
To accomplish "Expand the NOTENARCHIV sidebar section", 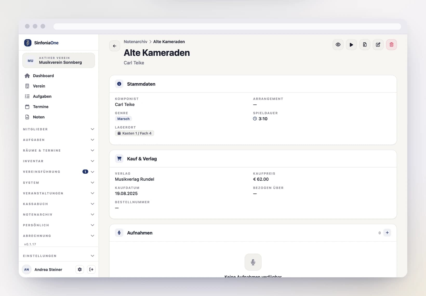I will pos(59,214).
